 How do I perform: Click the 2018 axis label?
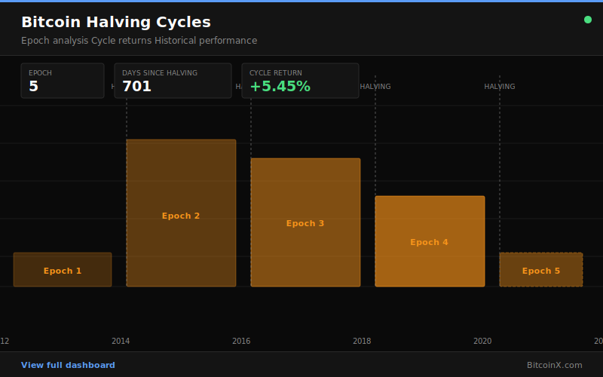(x=362, y=341)
